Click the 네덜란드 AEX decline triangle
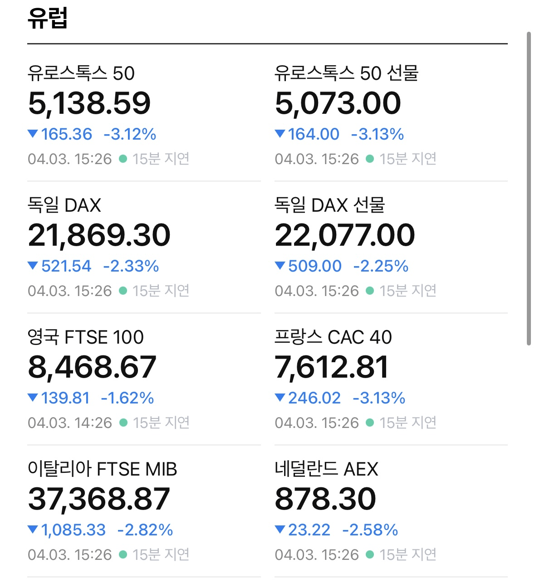This screenshot has width=535, height=583. 280,530
